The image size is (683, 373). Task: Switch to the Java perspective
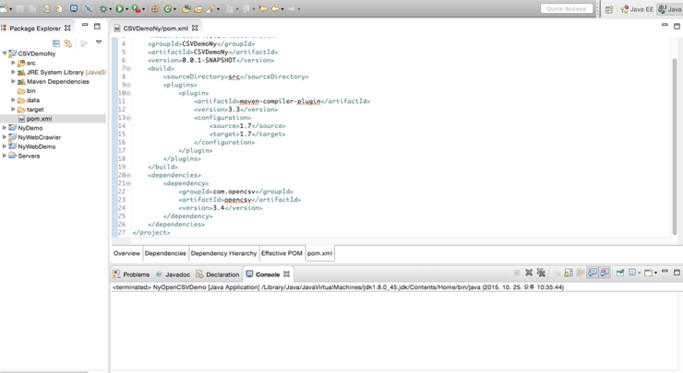tap(670, 9)
